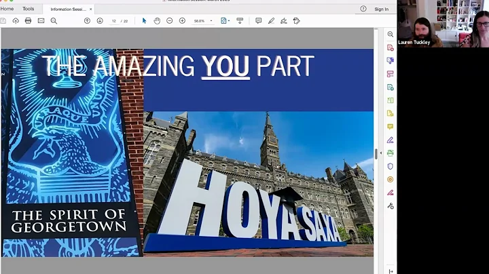Image resolution: width=489 pixels, height=274 pixels.
Task: Open Fill & Sign in the right pane
Action: tap(390, 140)
